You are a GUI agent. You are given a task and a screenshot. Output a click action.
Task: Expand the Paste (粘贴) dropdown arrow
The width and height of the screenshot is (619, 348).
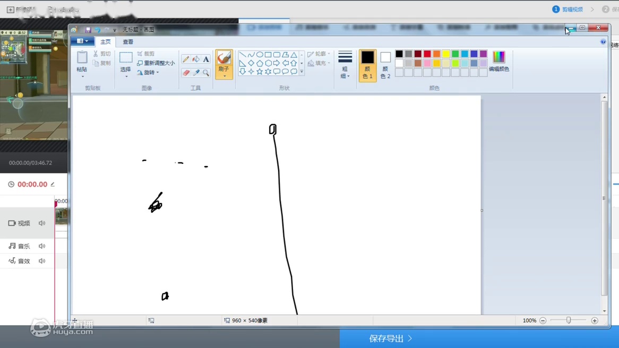coord(82,76)
